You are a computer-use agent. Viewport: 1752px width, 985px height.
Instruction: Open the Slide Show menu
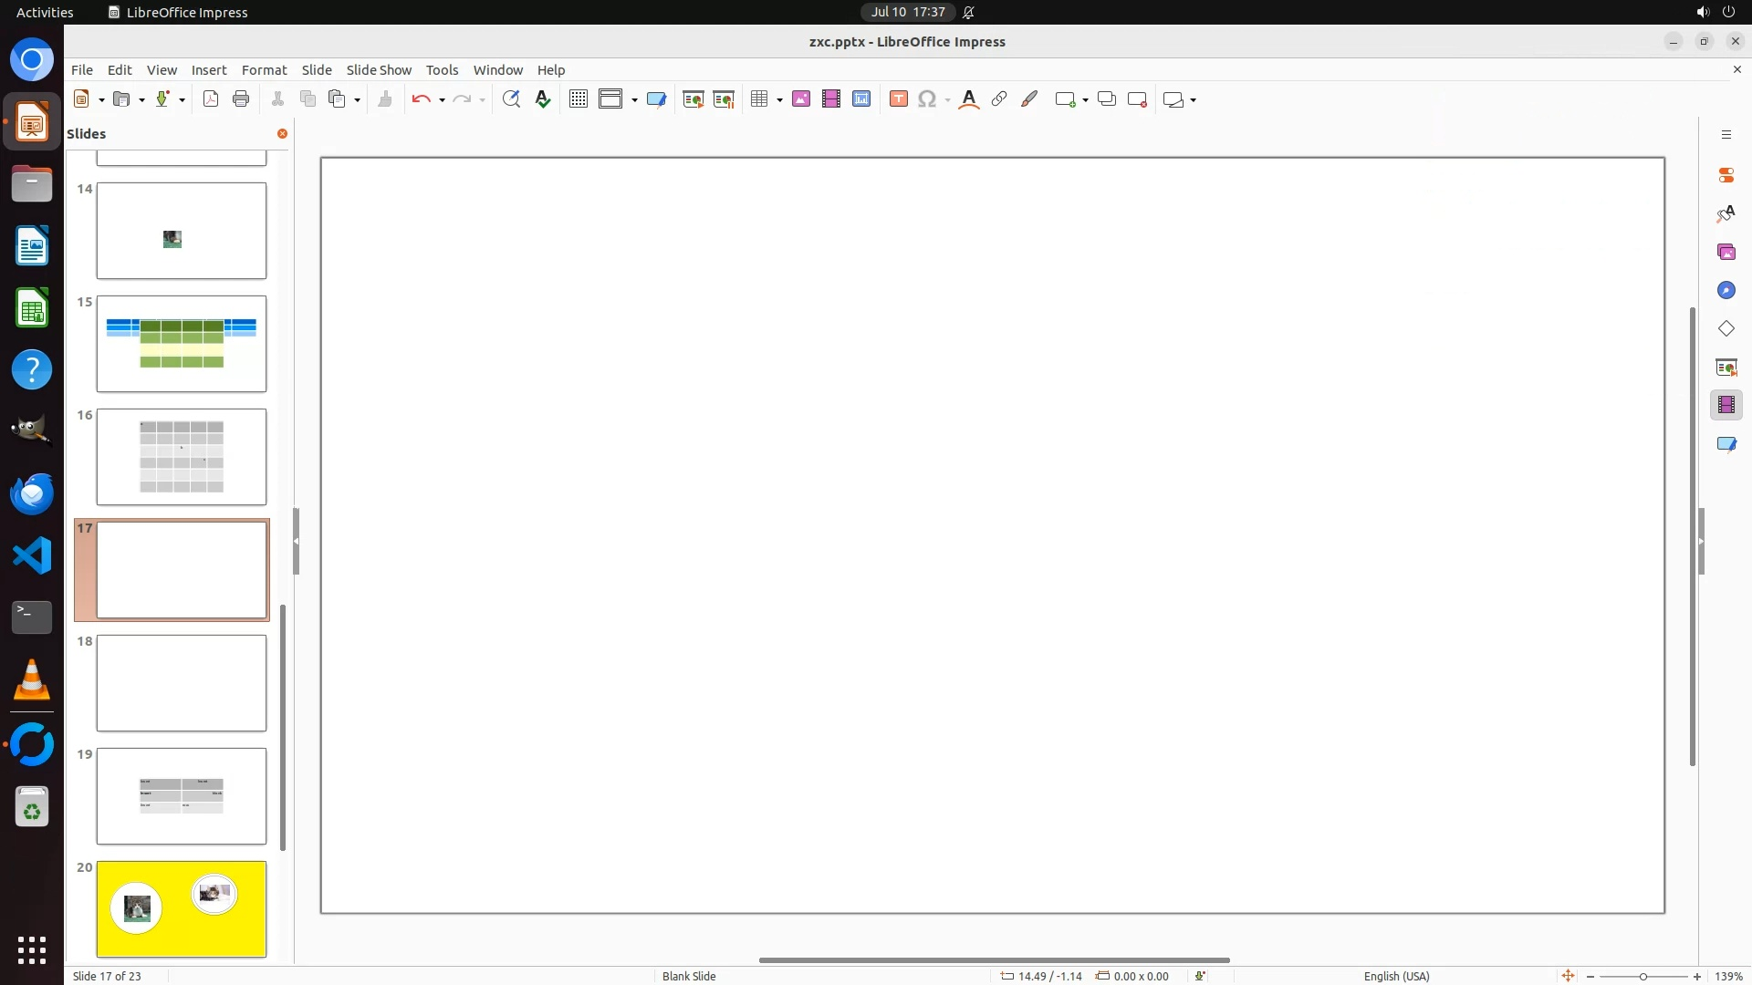(379, 70)
